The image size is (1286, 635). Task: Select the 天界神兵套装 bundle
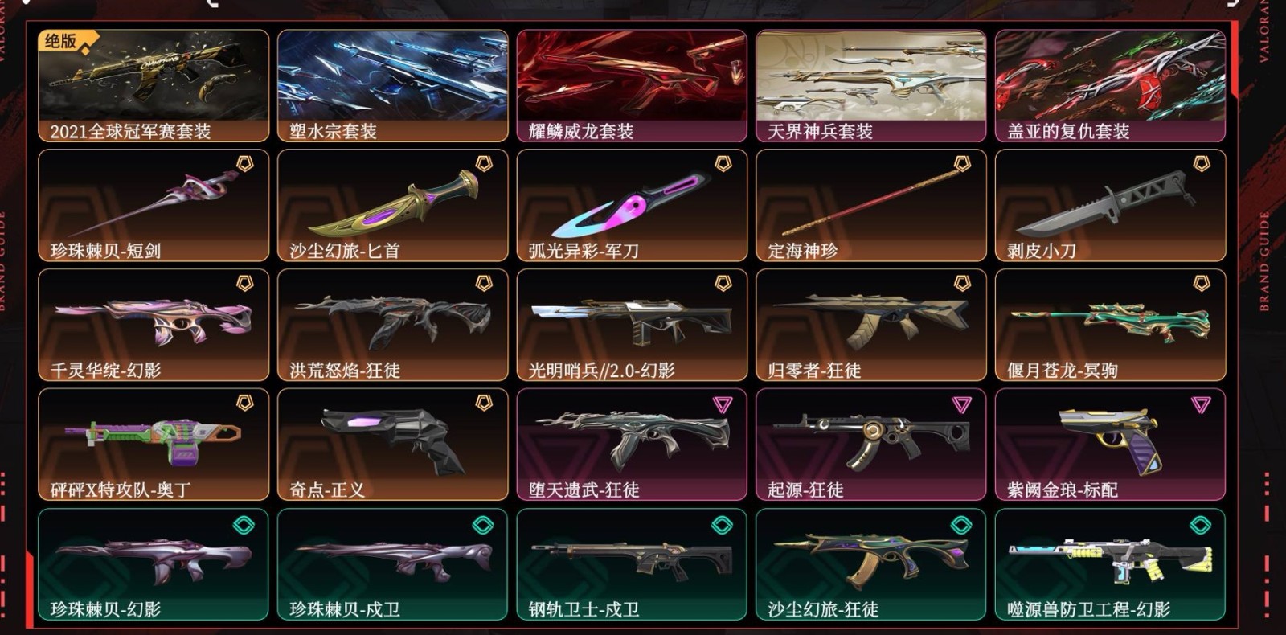pyautogui.click(x=871, y=86)
